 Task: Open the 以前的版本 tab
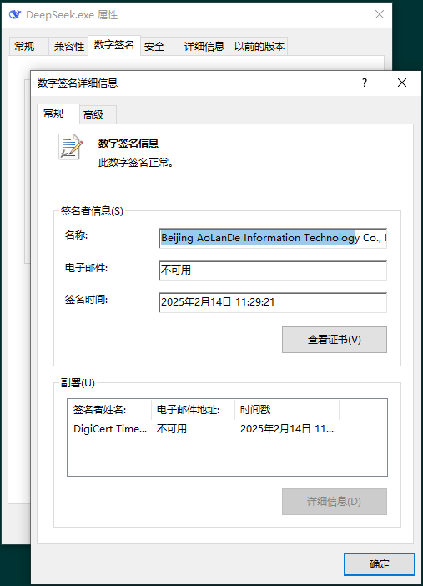tap(259, 47)
